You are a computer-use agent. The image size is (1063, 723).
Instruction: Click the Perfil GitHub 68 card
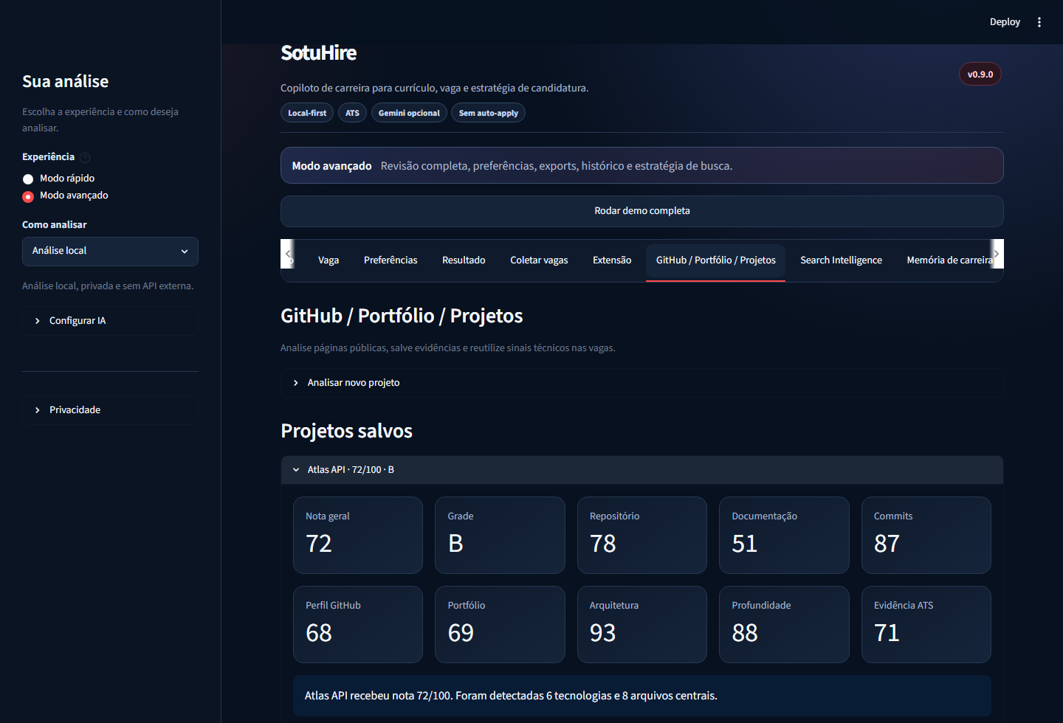point(358,624)
